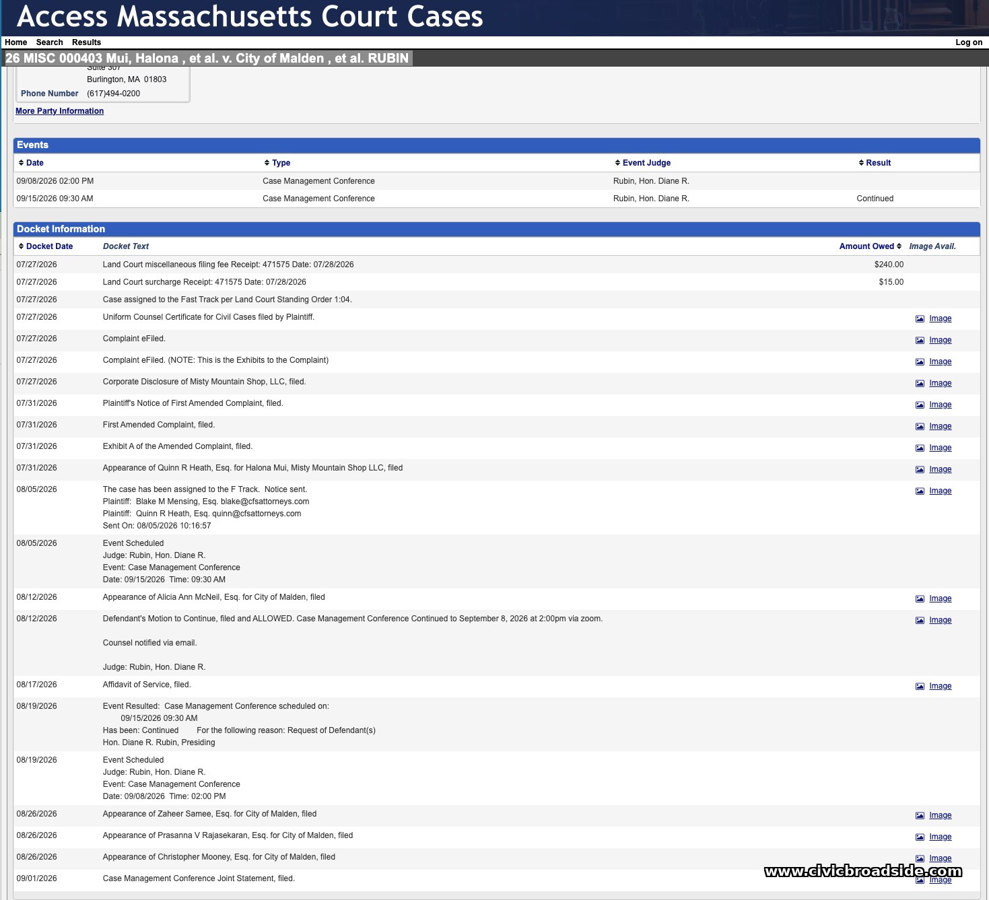Click Image link for 'First Amended Complaint, filed.'
The width and height of the screenshot is (989, 900).
coord(941,427)
